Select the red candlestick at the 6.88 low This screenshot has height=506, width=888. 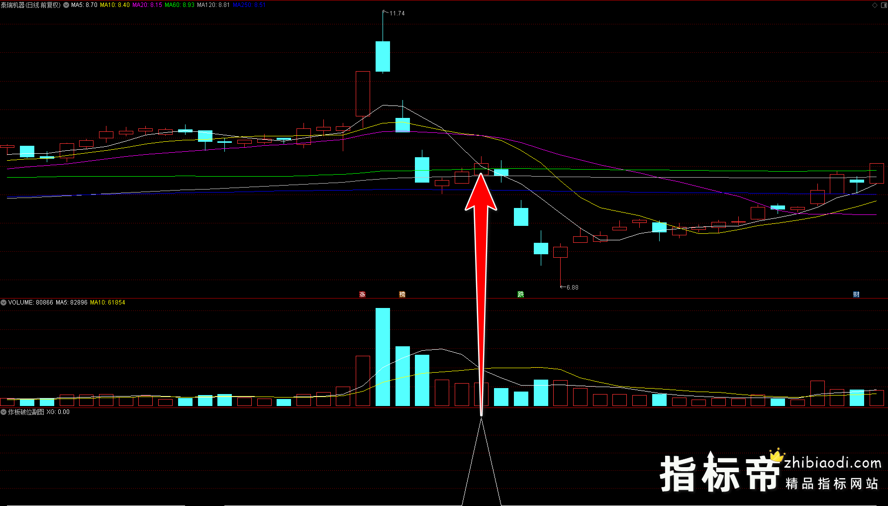[560, 252]
